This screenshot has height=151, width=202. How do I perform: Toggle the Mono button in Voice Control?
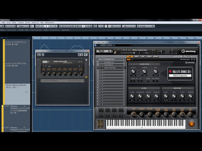148,81
